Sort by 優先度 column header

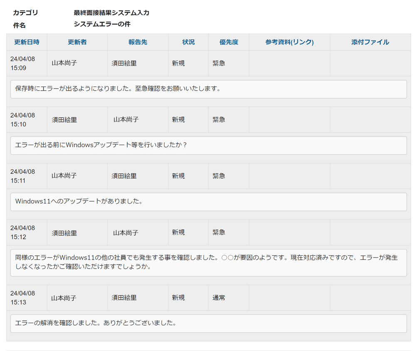229,42
